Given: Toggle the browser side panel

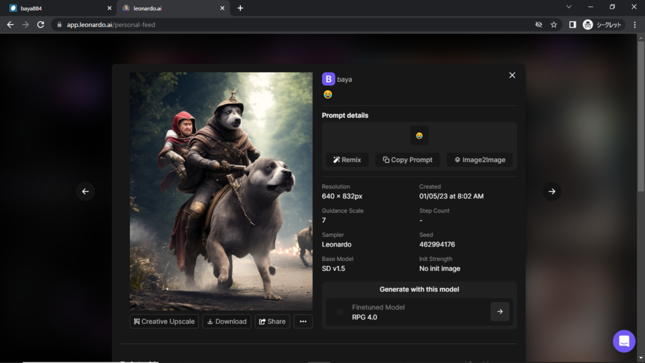Looking at the screenshot, I should pos(572,25).
